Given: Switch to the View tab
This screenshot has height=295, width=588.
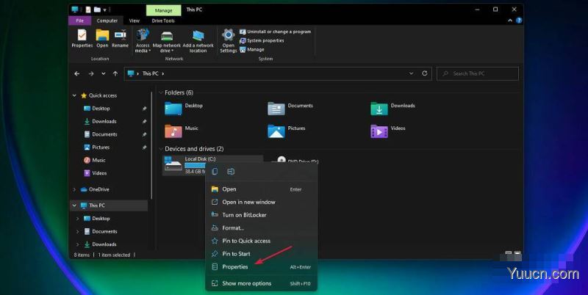Looking at the screenshot, I should click(x=135, y=21).
